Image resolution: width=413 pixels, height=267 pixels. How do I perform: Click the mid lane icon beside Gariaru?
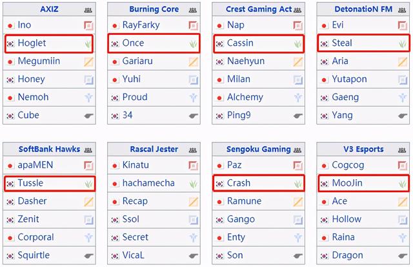pyautogui.click(x=193, y=62)
